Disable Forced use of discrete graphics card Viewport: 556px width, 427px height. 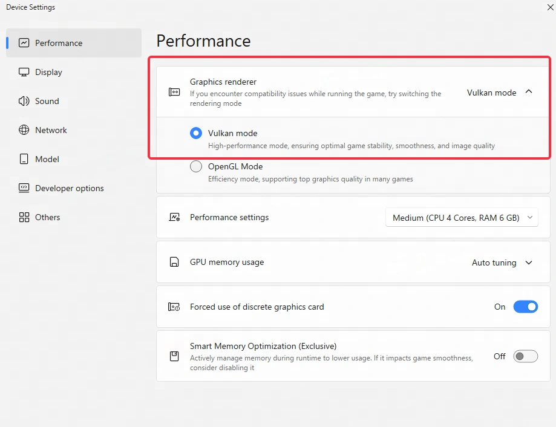(x=526, y=307)
